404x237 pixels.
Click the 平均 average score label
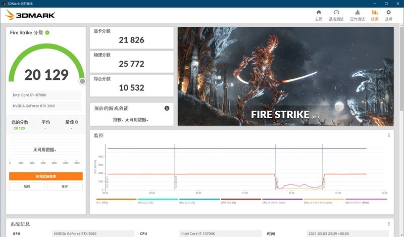click(45, 122)
